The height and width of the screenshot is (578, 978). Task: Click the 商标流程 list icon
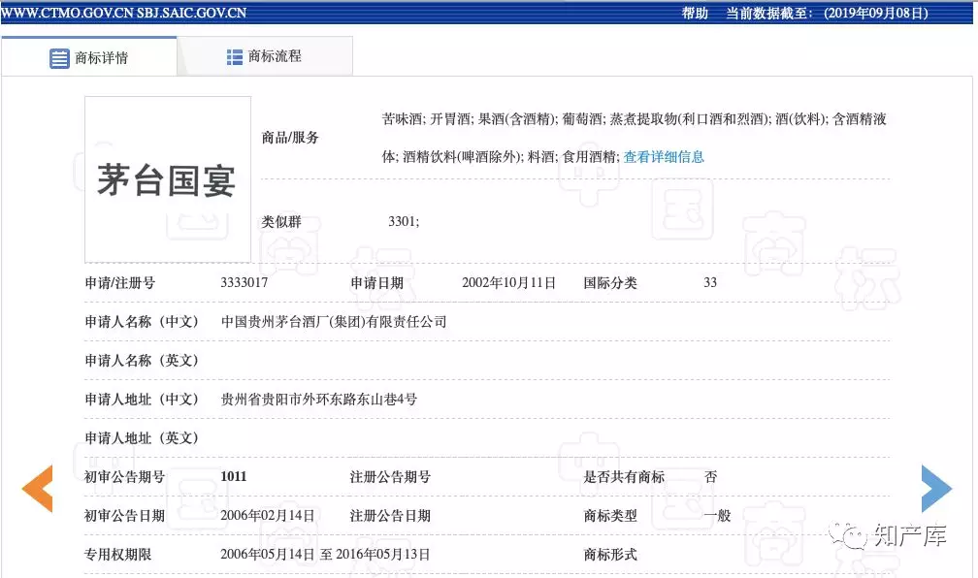click(235, 57)
